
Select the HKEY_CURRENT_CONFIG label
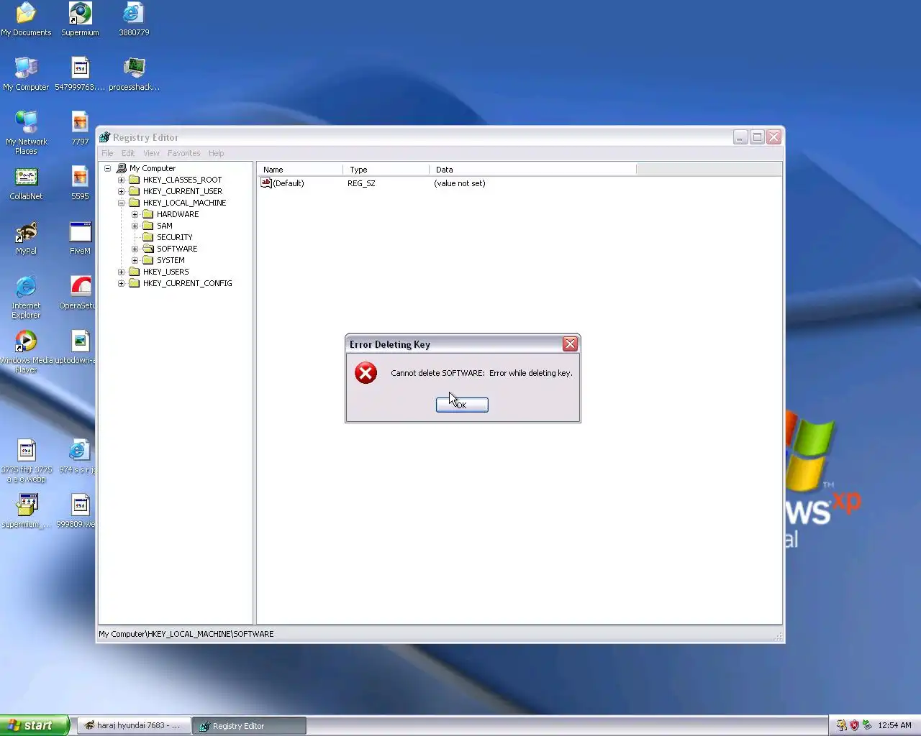coord(187,283)
